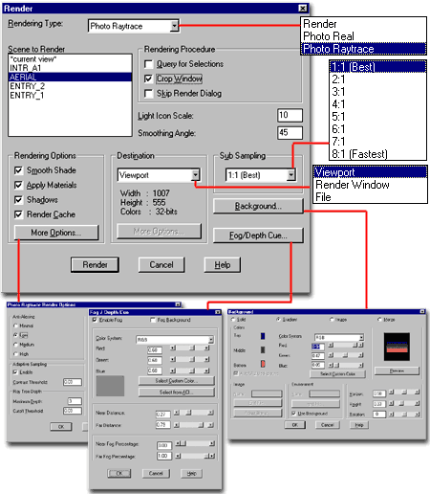Select Minimal anti-aliasing radio button
Image resolution: width=430 pixels, height=494 pixels.
pyautogui.click(x=15, y=326)
